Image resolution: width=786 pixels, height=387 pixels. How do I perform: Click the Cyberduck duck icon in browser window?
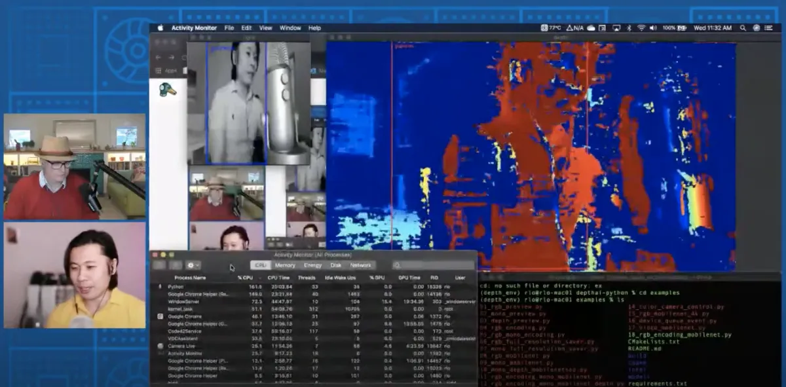coord(167,90)
